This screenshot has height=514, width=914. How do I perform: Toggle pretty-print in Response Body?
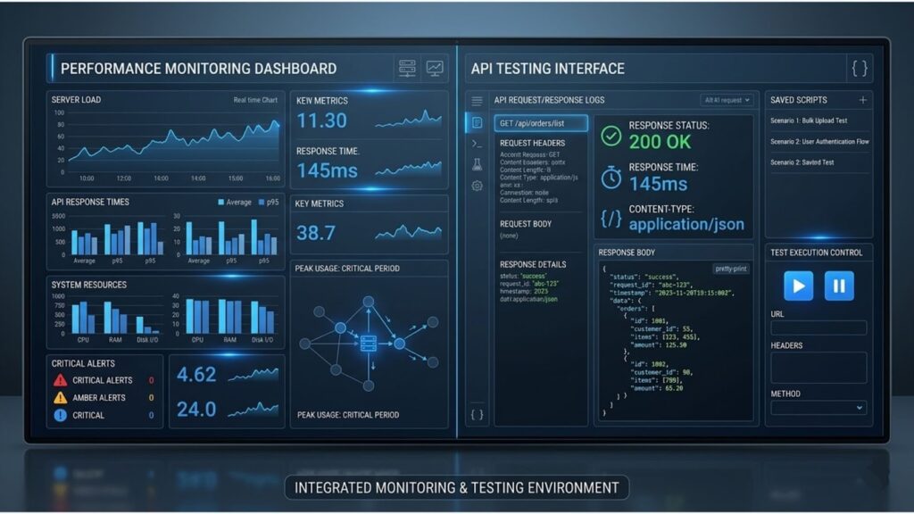(732, 268)
